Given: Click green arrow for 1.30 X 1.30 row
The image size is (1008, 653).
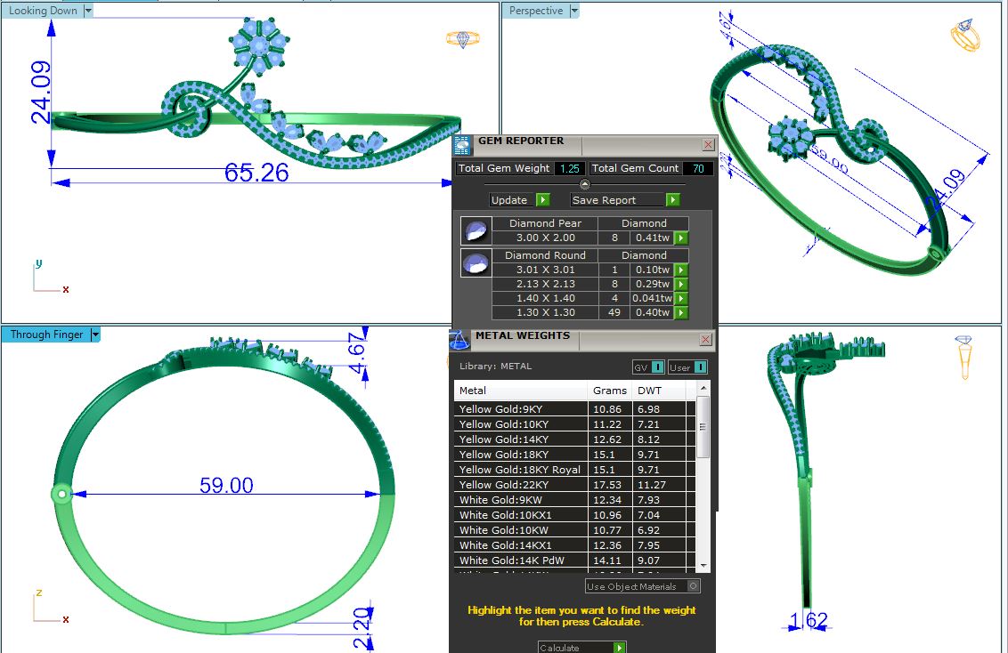Looking at the screenshot, I should 681,313.
